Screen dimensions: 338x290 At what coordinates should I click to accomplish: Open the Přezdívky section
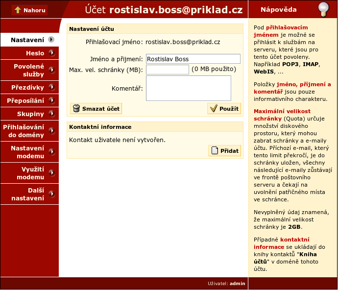(29, 87)
